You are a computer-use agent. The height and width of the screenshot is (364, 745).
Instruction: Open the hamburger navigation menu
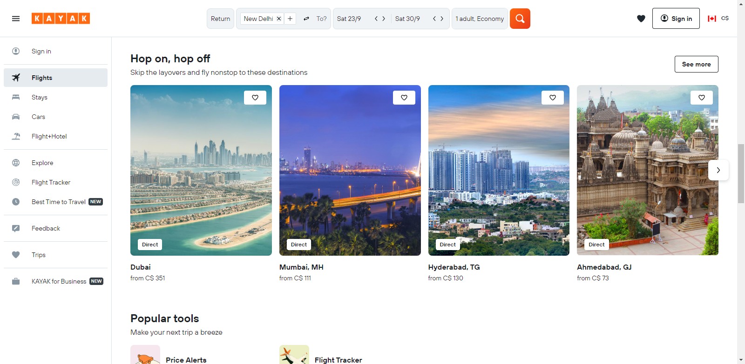point(16,19)
